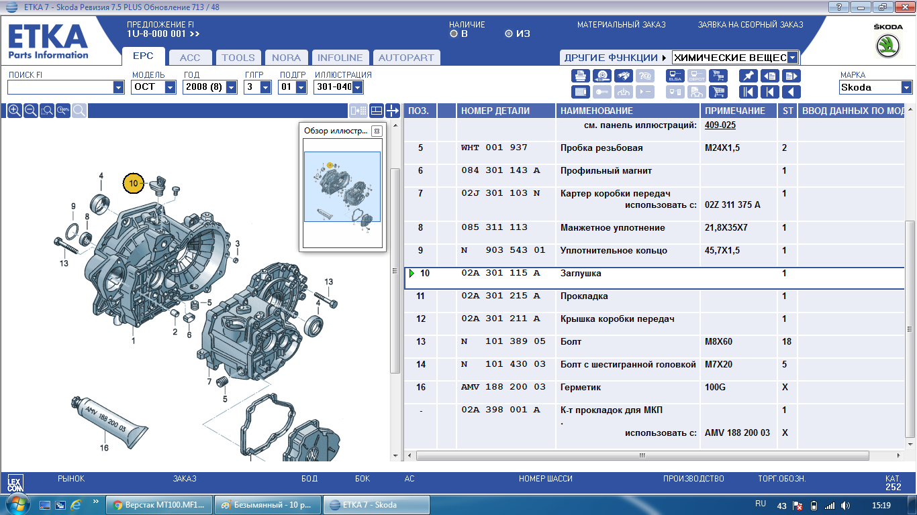Open the ИЛЛЮСТРАЦИЯ dropdown showing 301-040
The image size is (917, 515).
pyautogui.click(x=357, y=87)
